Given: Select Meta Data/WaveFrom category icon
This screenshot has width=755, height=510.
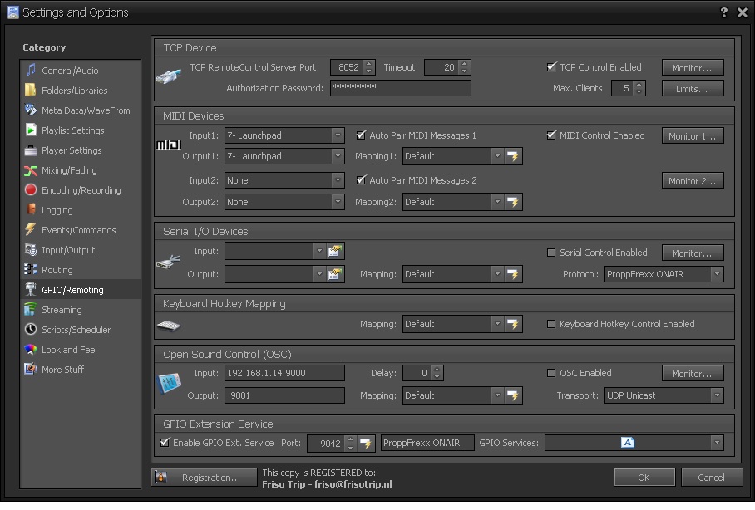Looking at the screenshot, I should point(30,110).
